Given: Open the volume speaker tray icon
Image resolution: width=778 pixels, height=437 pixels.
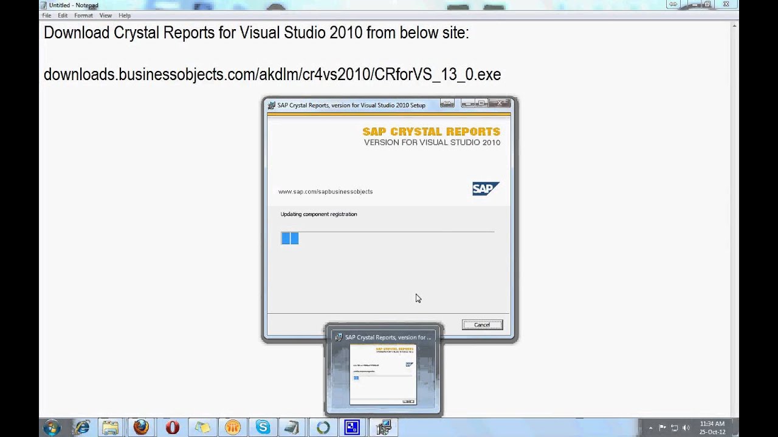Looking at the screenshot, I should [x=686, y=427].
